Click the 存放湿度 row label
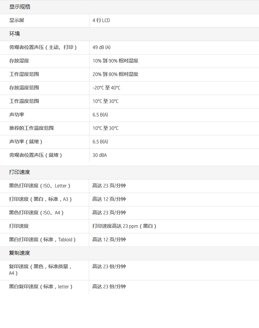 19,61
